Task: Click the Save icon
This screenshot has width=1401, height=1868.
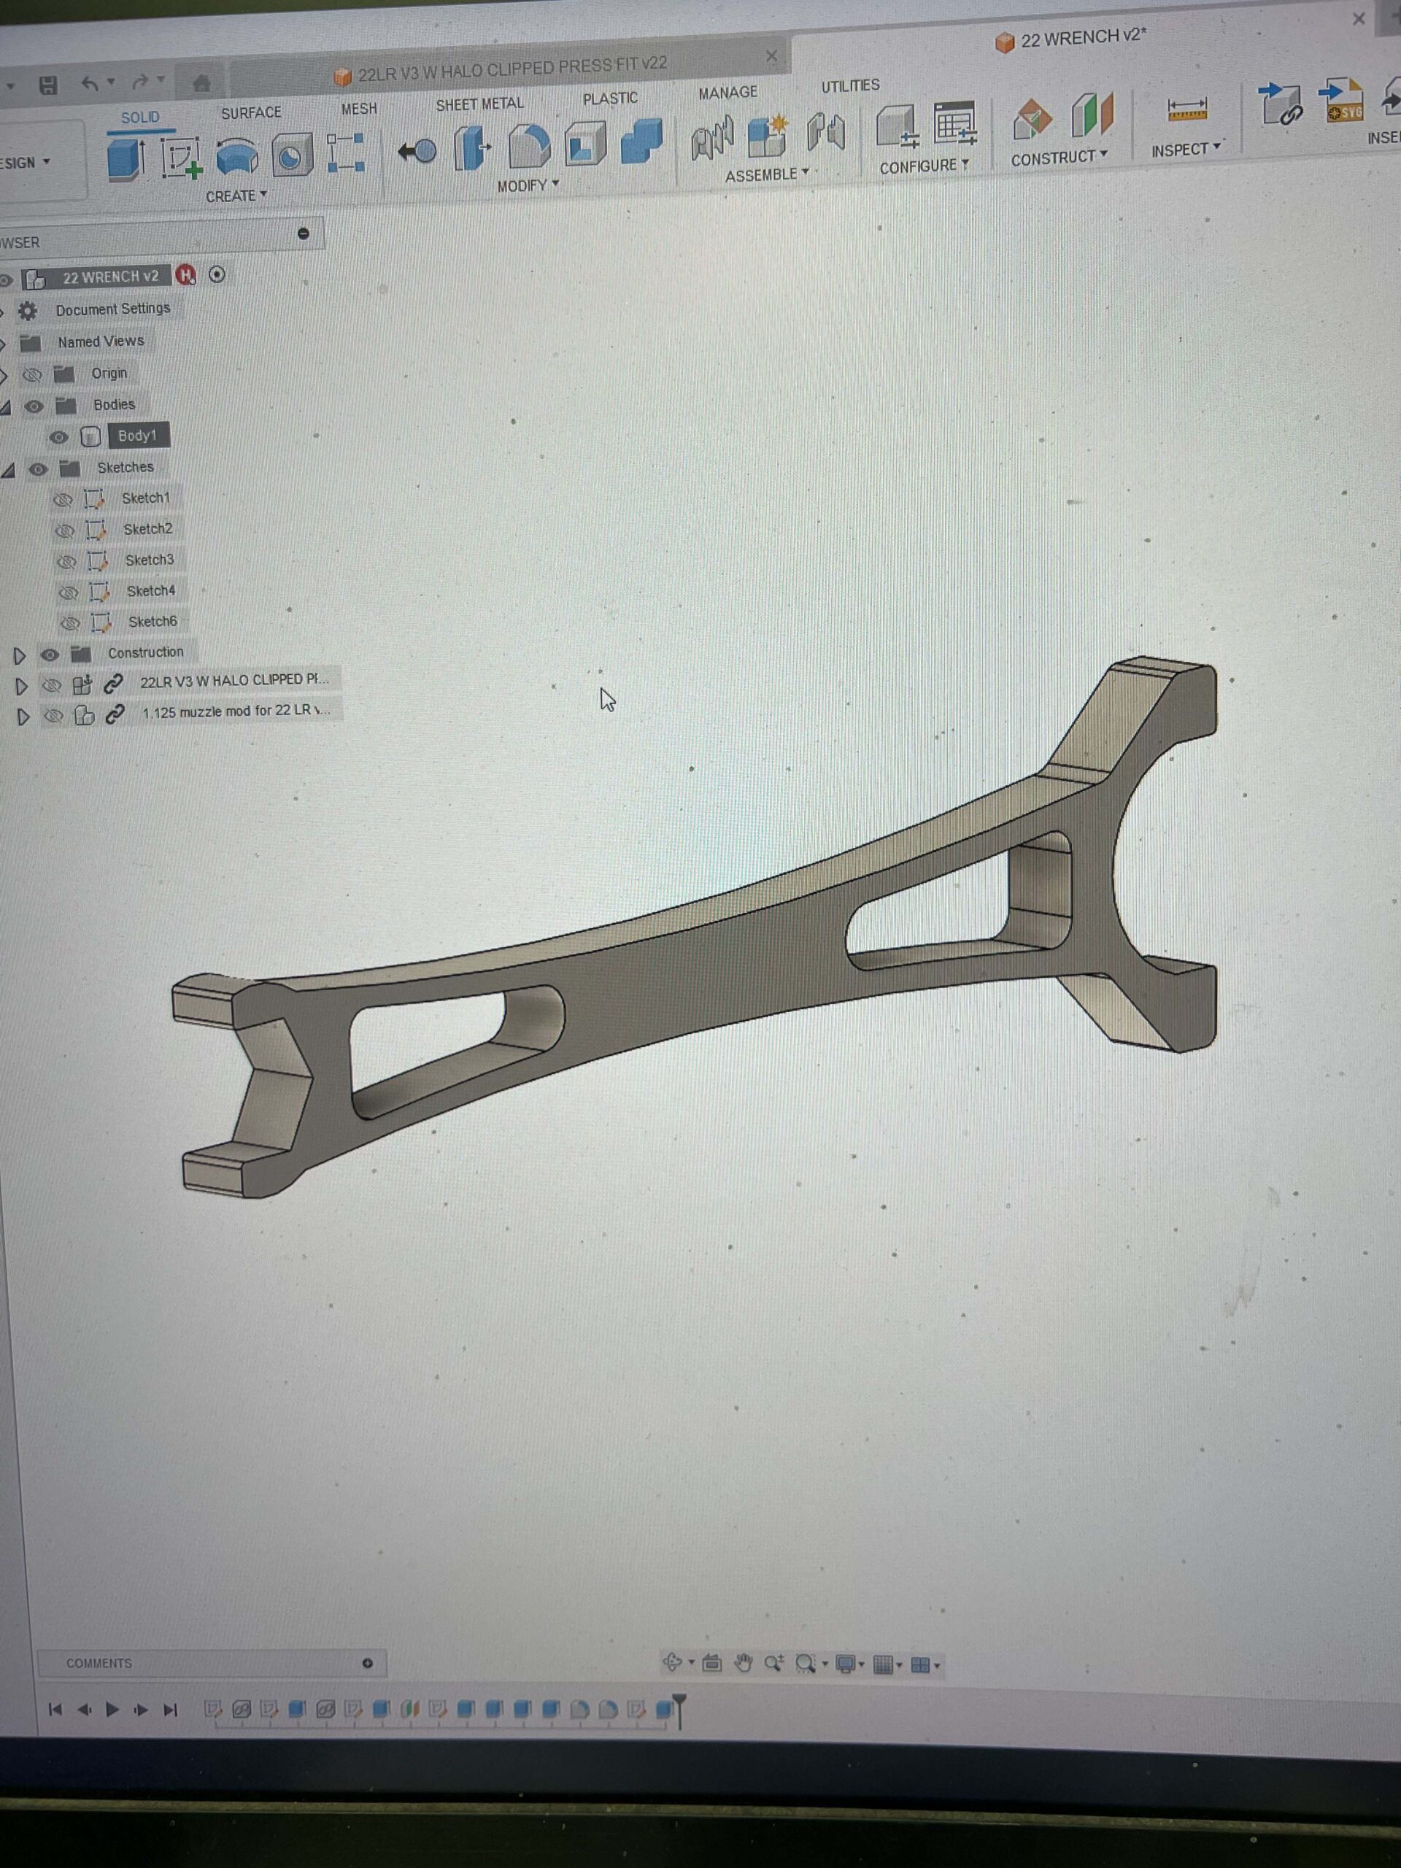Action: tap(48, 85)
